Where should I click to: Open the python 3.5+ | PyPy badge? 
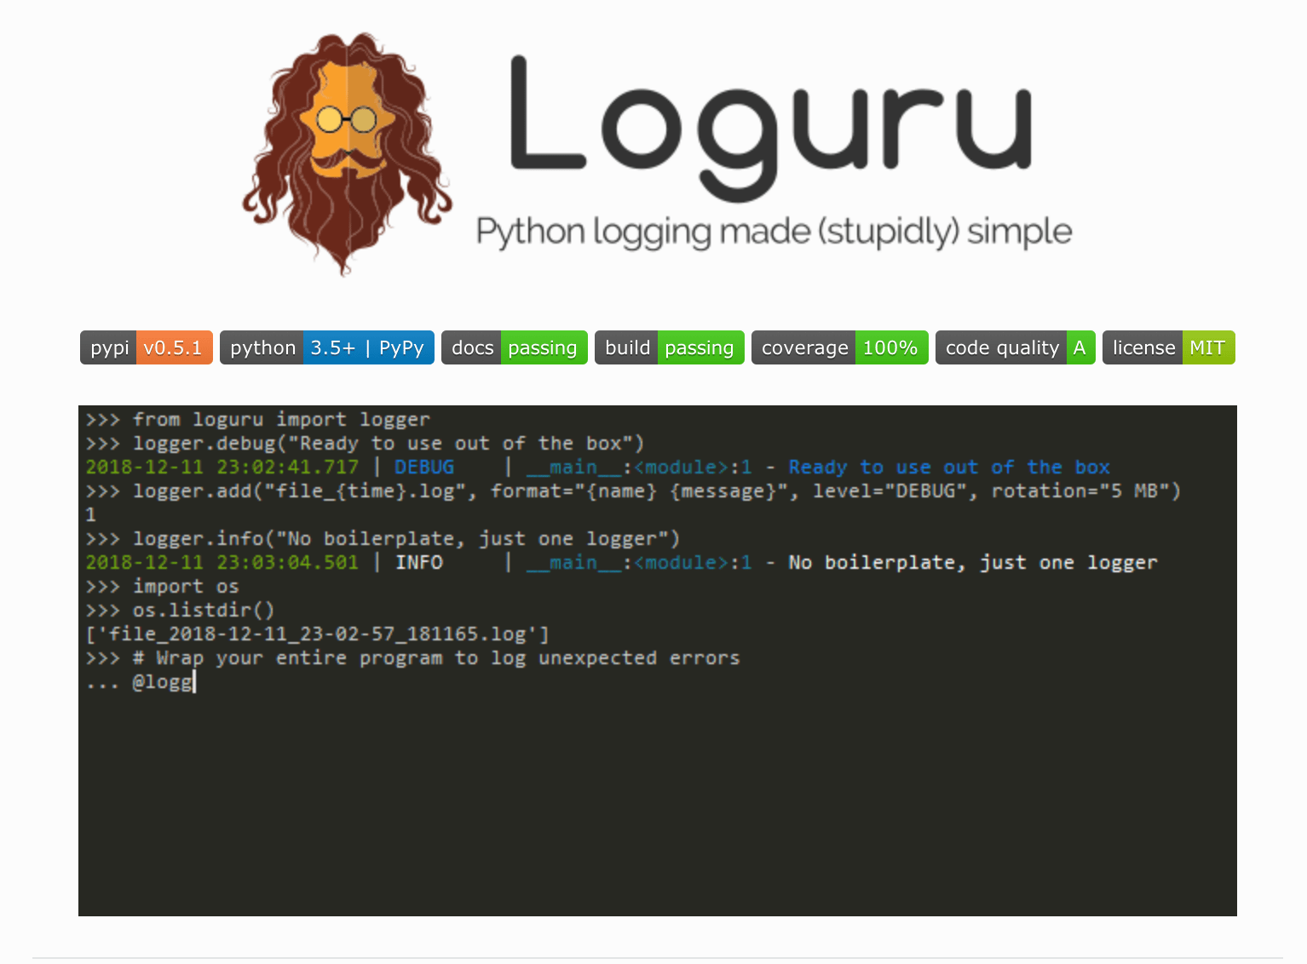[327, 347]
